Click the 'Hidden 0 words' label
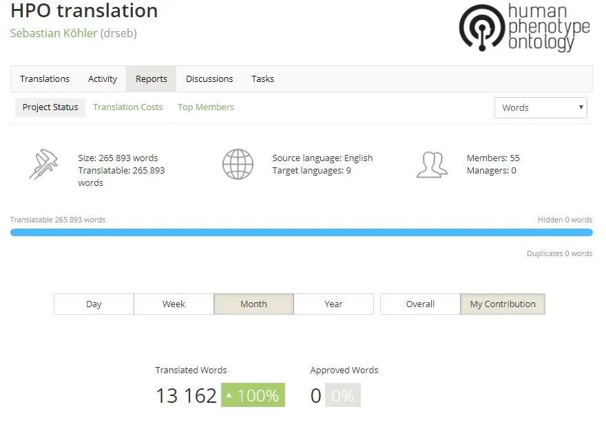The height and width of the screenshot is (429, 606). coord(565,220)
